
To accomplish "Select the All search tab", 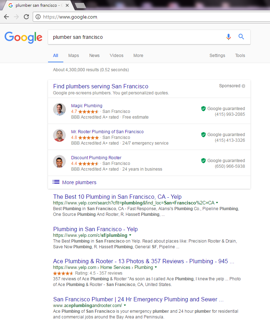I will [x=55, y=56].
